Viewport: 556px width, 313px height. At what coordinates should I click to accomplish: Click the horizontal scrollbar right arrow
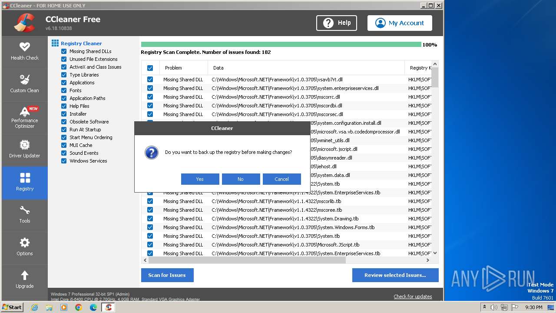(428, 260)
